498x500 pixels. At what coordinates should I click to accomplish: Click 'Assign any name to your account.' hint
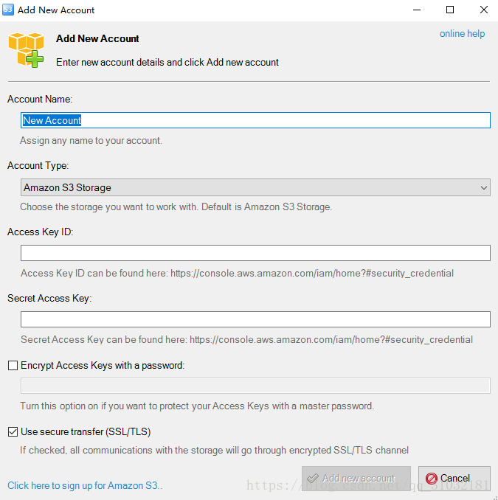point(91,141)
